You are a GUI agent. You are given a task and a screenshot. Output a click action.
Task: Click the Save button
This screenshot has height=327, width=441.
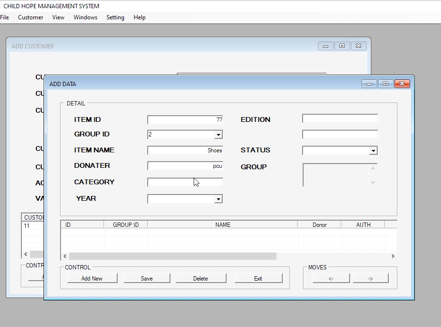coord(147,279)
